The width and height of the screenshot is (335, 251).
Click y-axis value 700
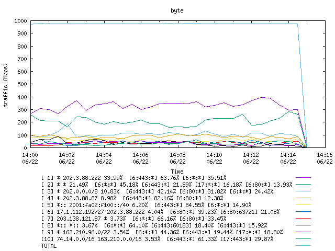coord(22,59)
